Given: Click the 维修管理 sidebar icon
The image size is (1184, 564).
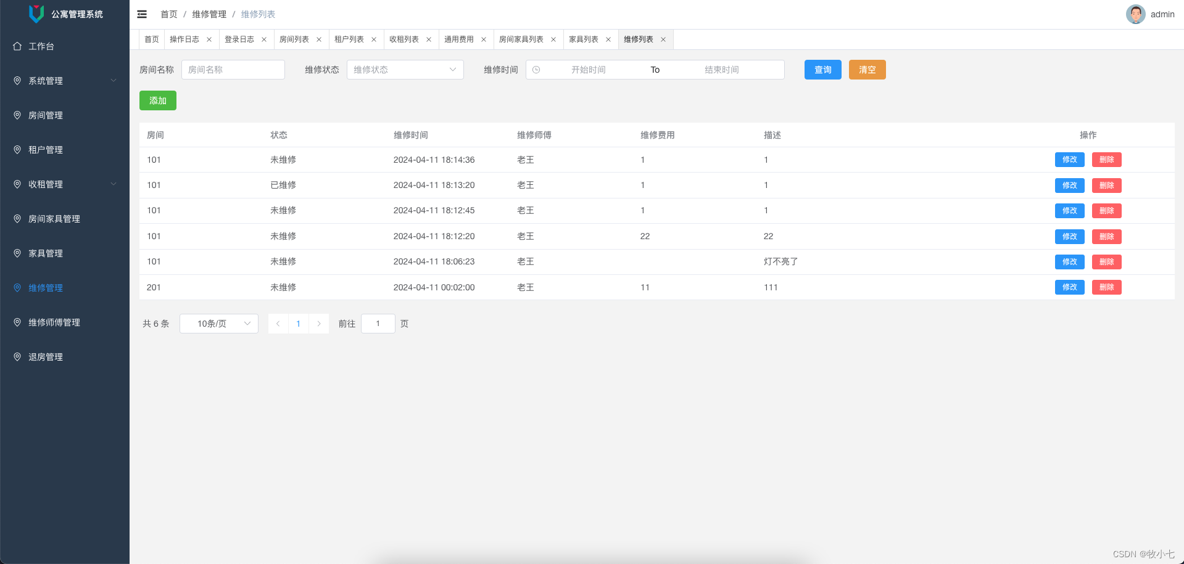Looking at the screenshot, I should tap(17, 288).
